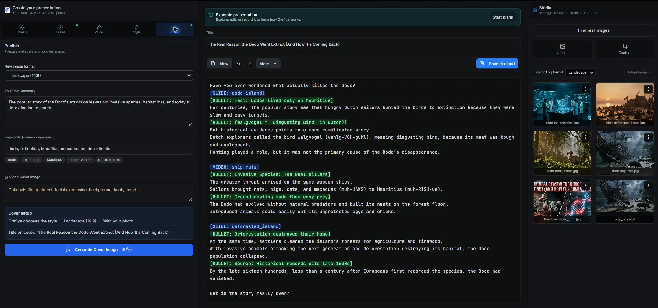Click the Adapt images button
The height and width of the screenshot is (308, 658).
click(x=638, y=72)
